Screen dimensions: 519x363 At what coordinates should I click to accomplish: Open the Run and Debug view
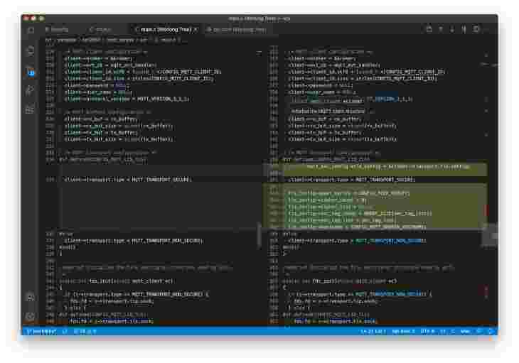pyautogui.click(x=31, y=90)
